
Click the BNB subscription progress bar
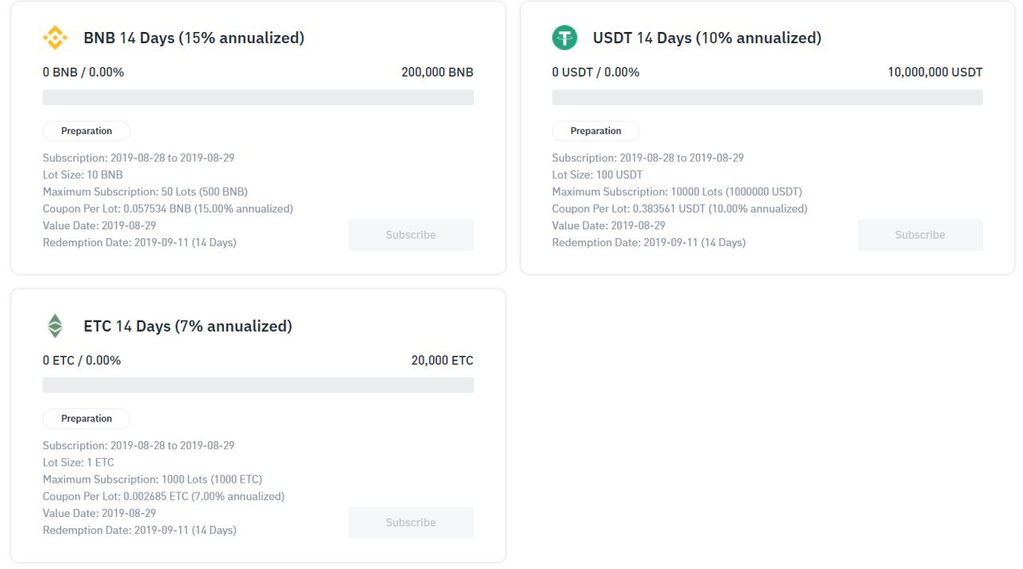(258, 97)
